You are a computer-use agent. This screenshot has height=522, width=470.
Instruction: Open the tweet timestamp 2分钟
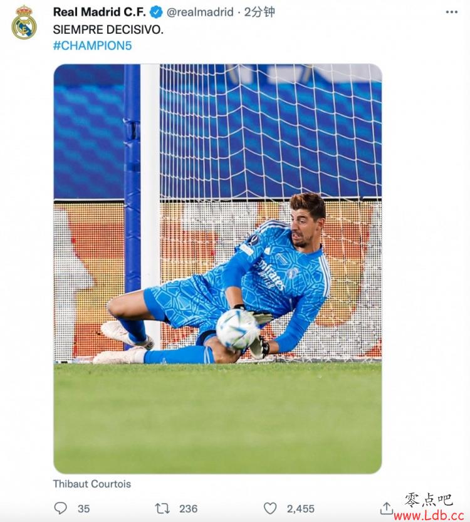[x=259, y=13]
